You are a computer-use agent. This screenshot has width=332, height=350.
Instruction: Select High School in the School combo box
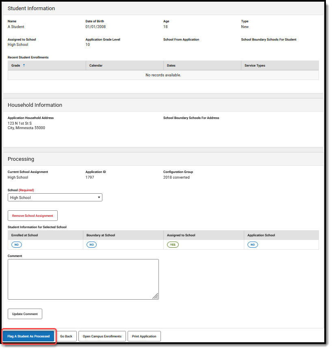55,197
